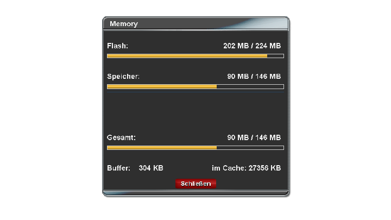
Task: Select the "Speicher:" label
Action: 123,76
